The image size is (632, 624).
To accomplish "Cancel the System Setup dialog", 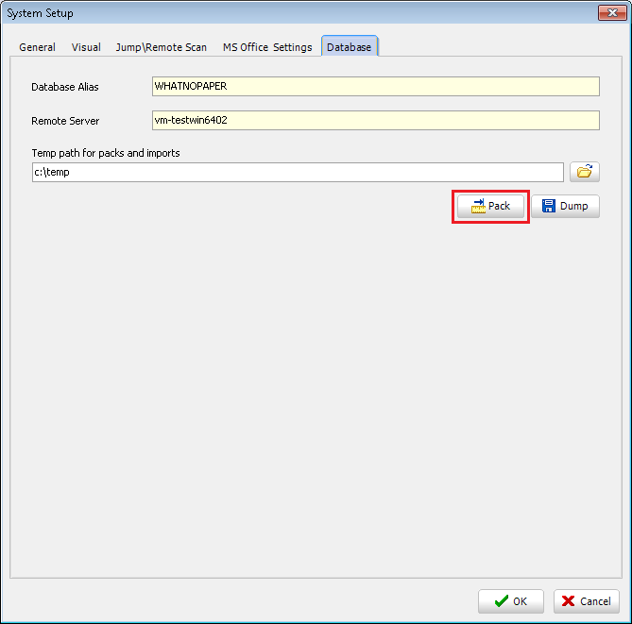I will [x=586, y=601].
